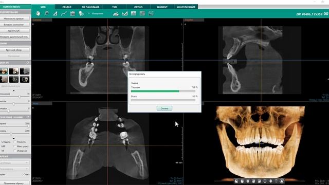Click the first VR slider handle with value 70
Viewport: 329px width, 185px height.
point(20,97)
